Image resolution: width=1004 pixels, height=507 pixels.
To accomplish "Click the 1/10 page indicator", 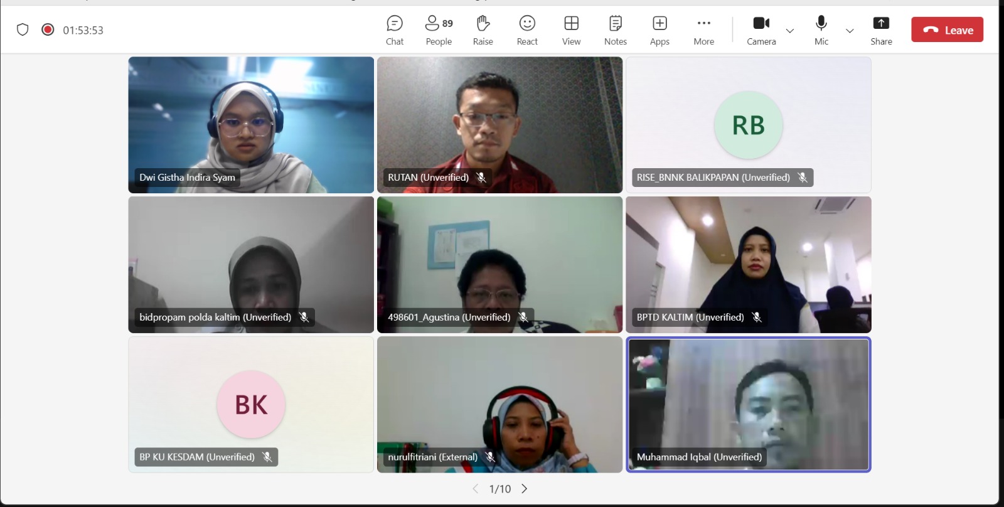I will point(499,489).
